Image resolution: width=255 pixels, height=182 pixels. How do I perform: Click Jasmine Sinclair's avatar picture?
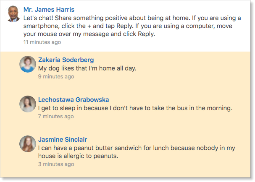click(28, 143)
